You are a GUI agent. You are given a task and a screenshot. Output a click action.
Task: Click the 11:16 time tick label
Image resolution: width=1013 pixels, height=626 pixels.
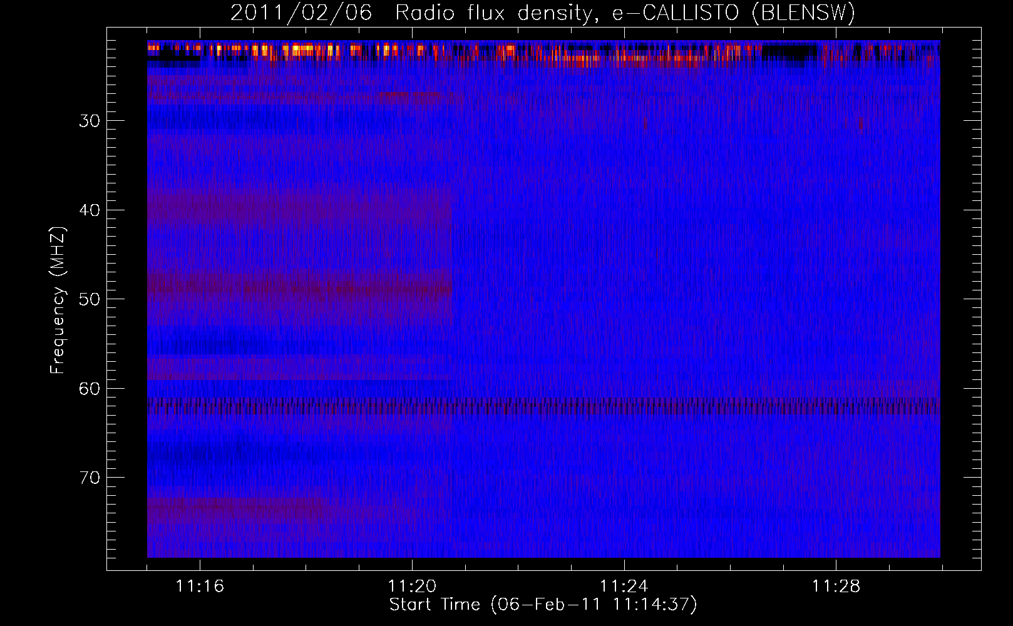tap(200, 587)
